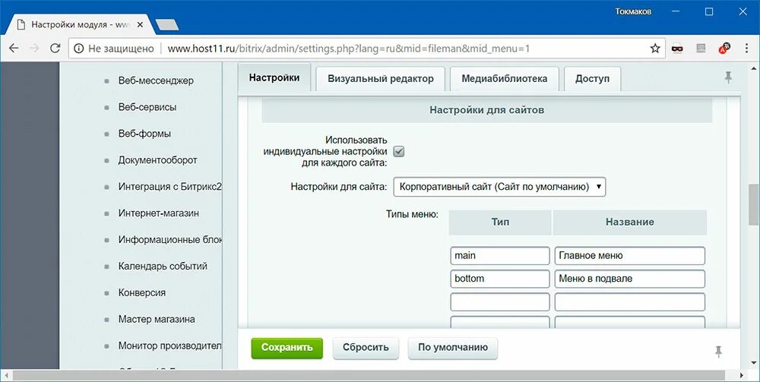Screen dimensions: 760x382
Task: Open Информационные блоки in the sidebar
Action: tap(169, 240)
